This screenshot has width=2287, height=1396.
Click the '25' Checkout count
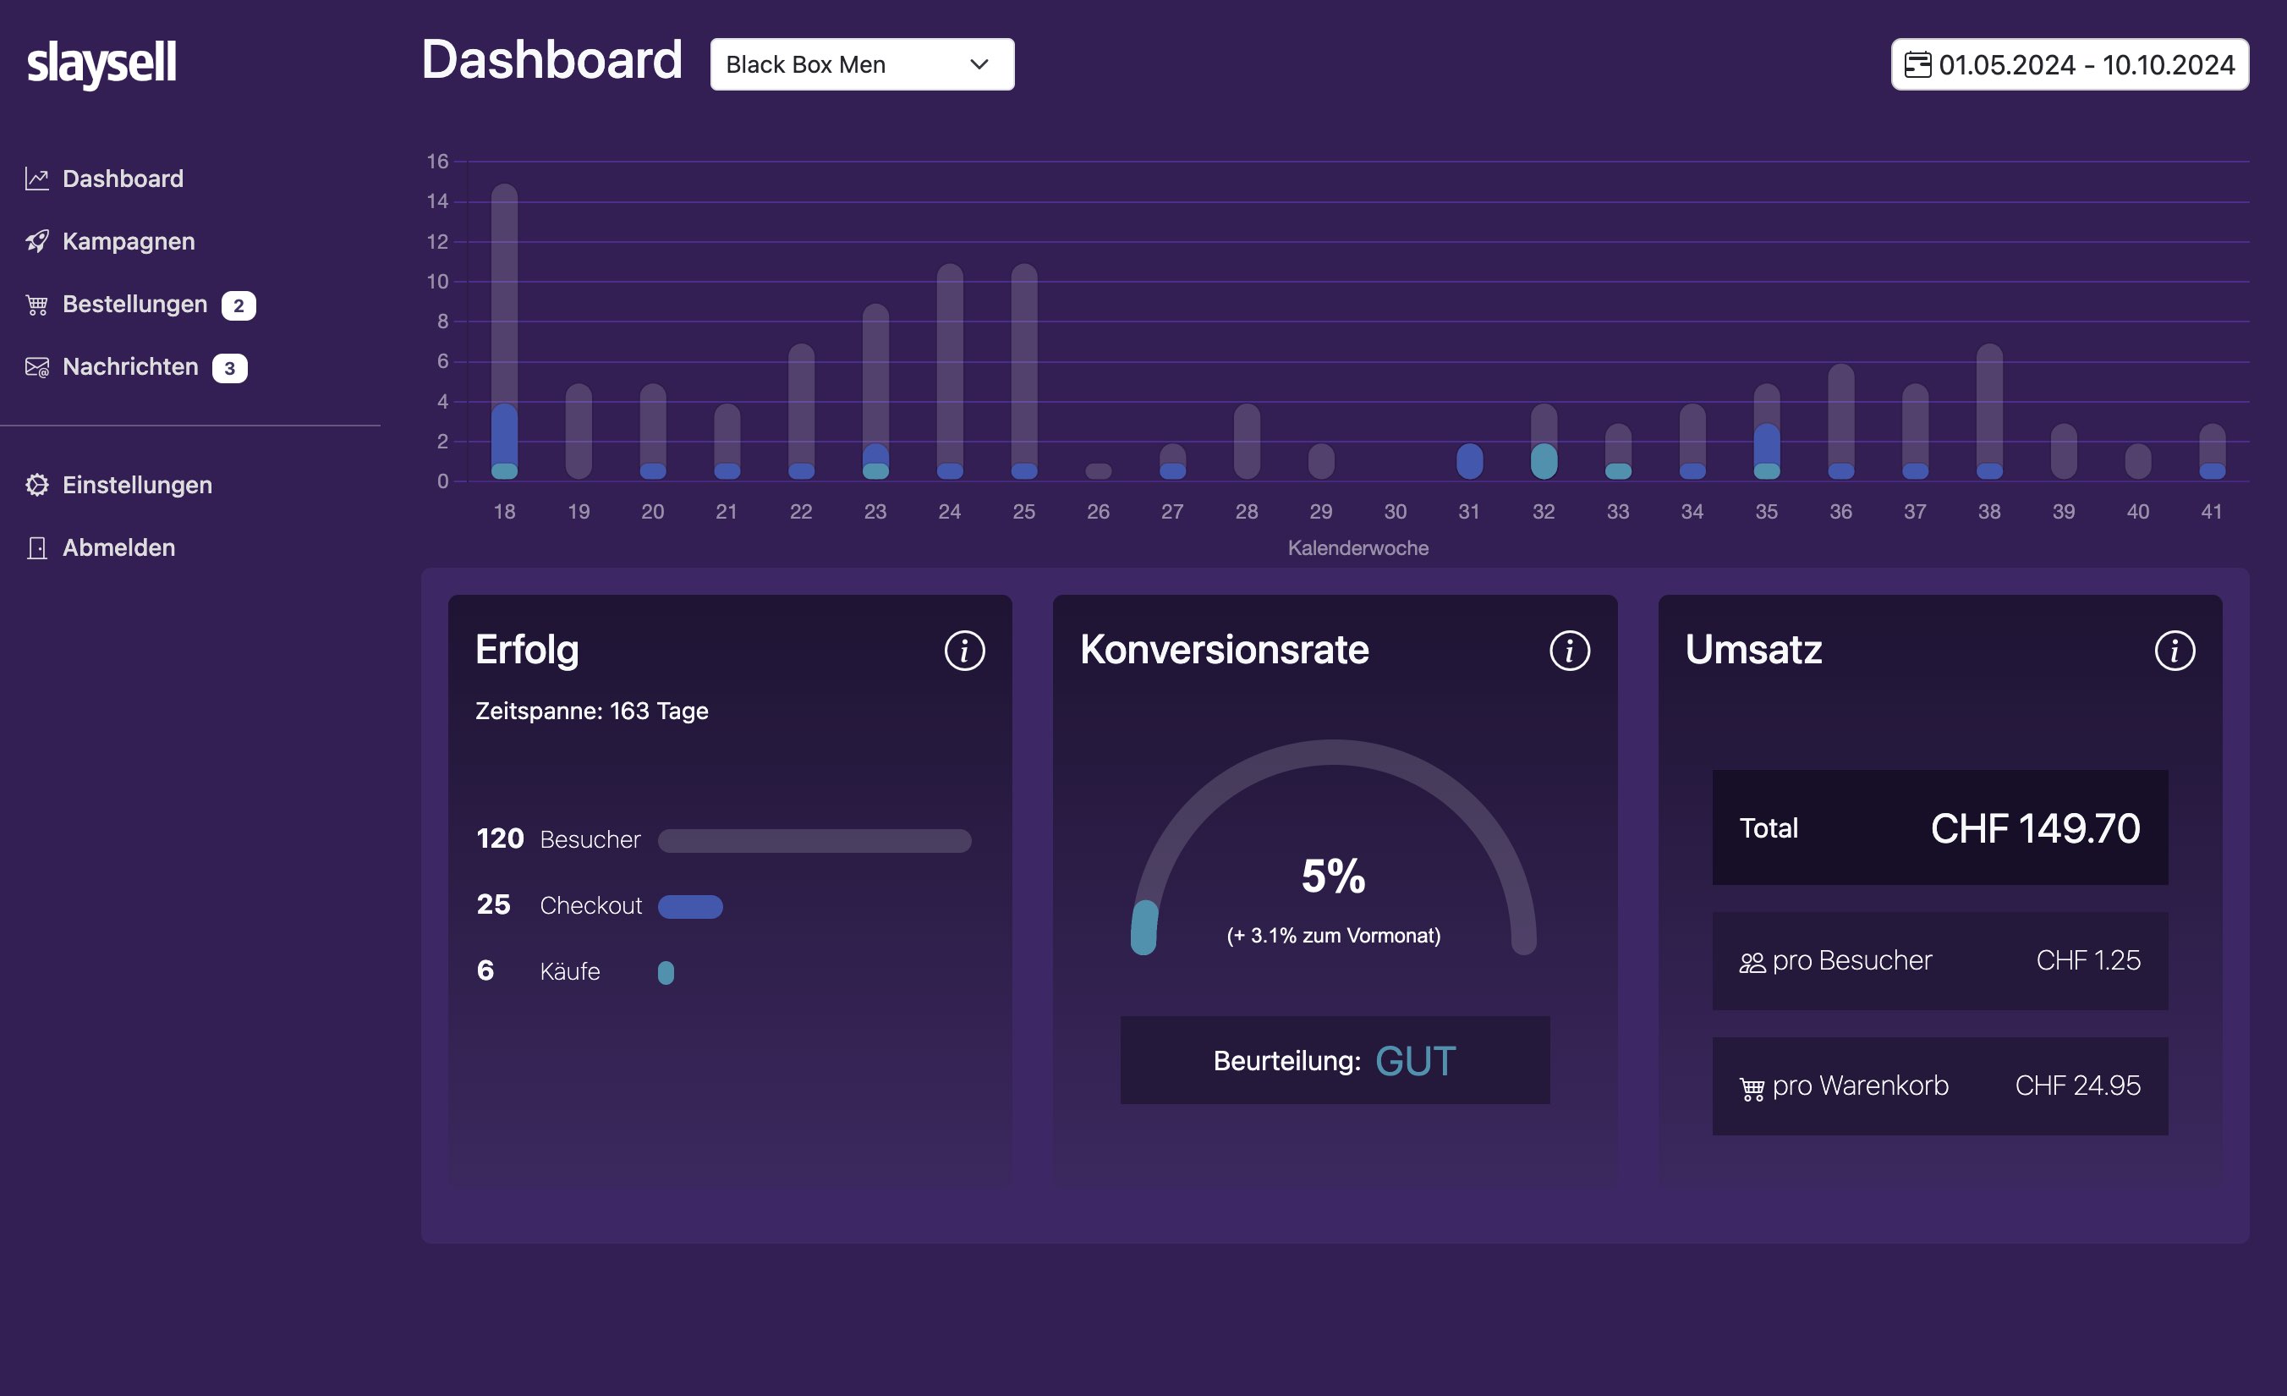point(494,905)
